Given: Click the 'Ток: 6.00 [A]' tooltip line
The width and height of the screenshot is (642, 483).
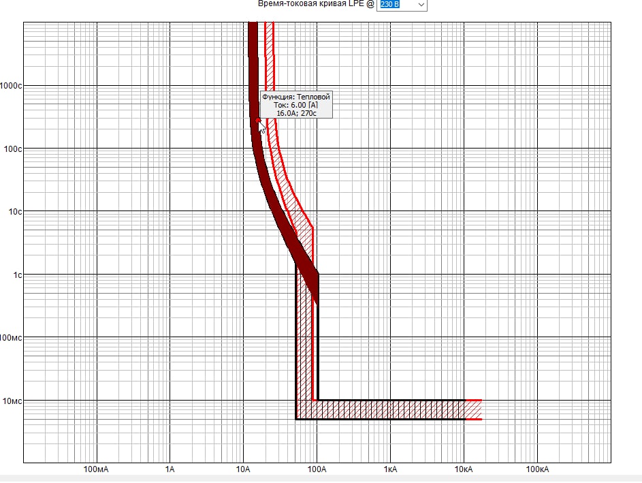Looking at the screenshot, I should click(296, 106).
